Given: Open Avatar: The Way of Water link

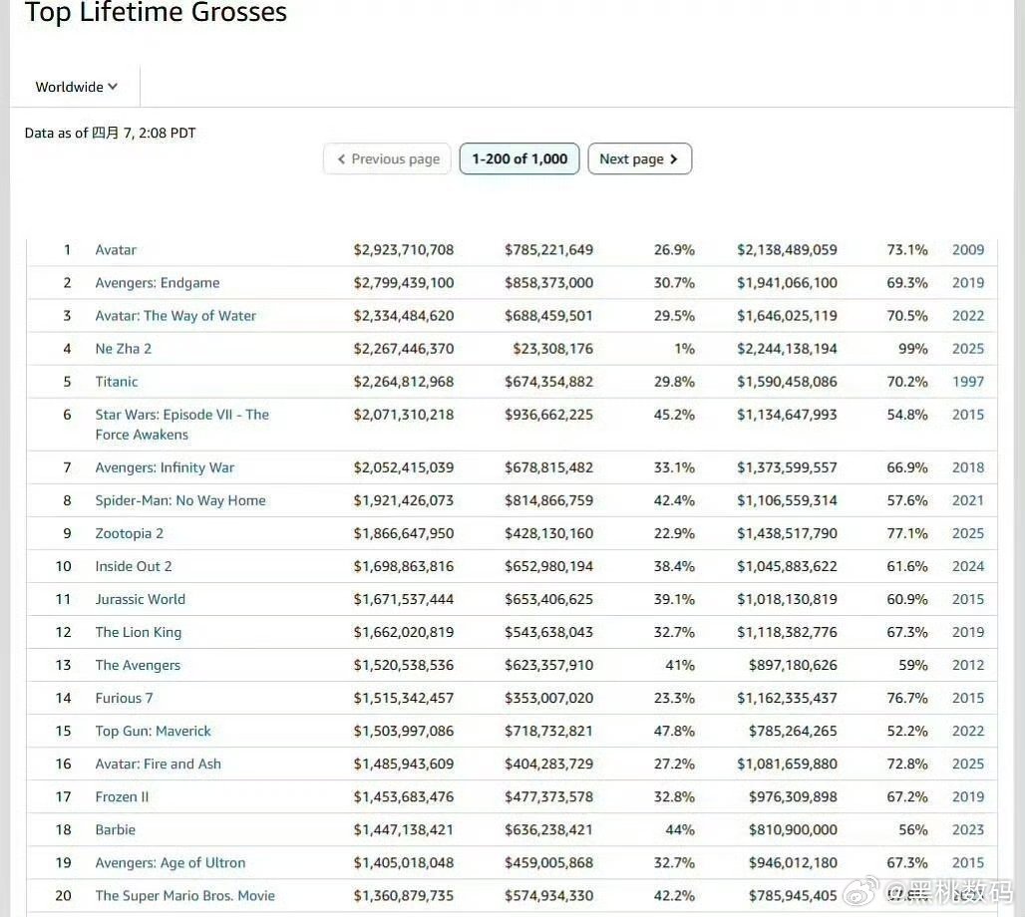Looking at the screenshot, I should (x=175, y=316).
